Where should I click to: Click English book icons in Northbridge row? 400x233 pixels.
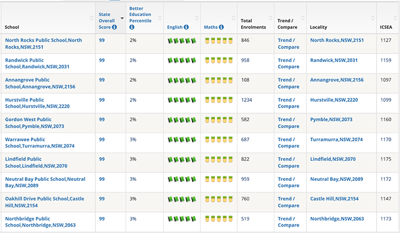pyautogui.click(x=182, y=219)
